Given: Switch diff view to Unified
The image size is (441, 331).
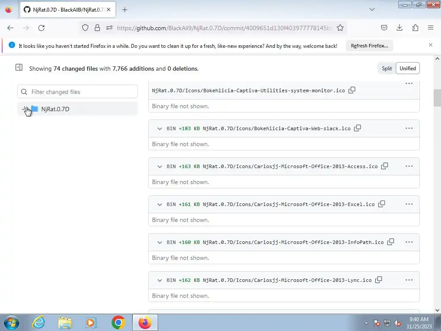Looking at the screenshot, I should pos(407,69).
